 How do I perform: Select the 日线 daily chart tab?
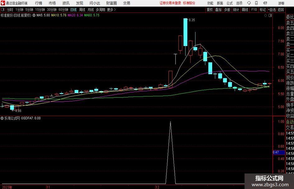[73, 10]
